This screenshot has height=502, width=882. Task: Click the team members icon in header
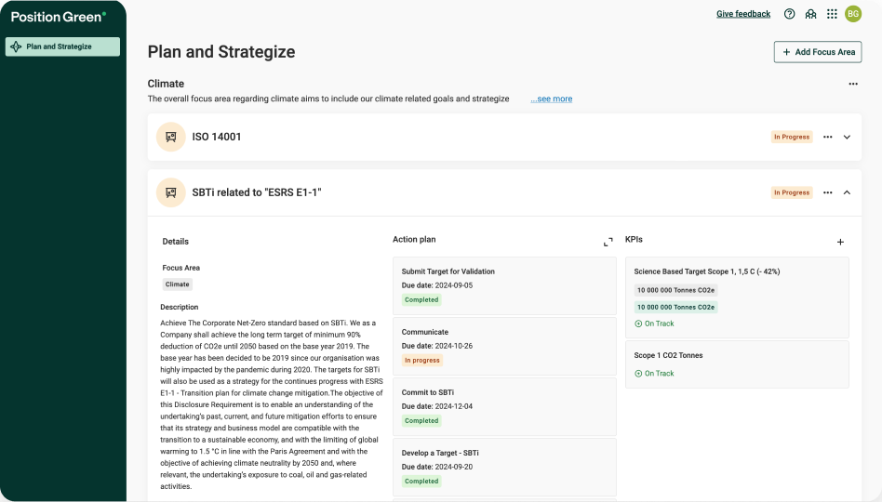[811, 14]
